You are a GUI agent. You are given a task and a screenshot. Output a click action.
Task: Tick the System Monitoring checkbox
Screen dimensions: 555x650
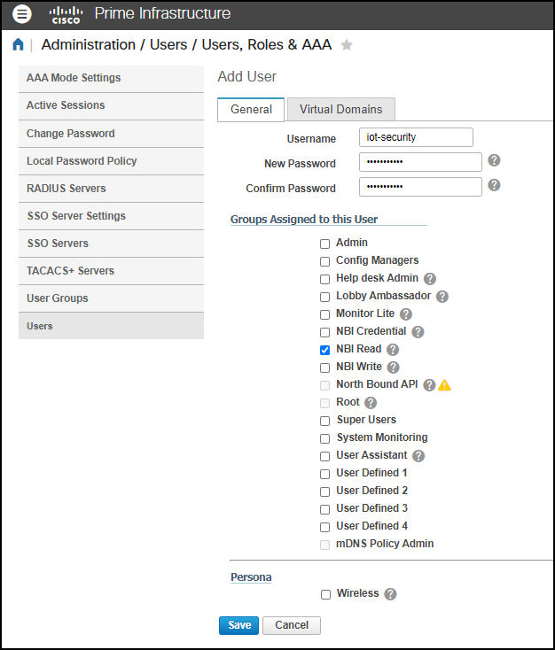pos(325,438)
